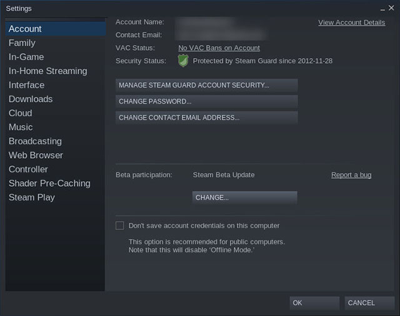The image size is (400, 316).
Task: Close the Settings window
Action: tap(391, 8)
